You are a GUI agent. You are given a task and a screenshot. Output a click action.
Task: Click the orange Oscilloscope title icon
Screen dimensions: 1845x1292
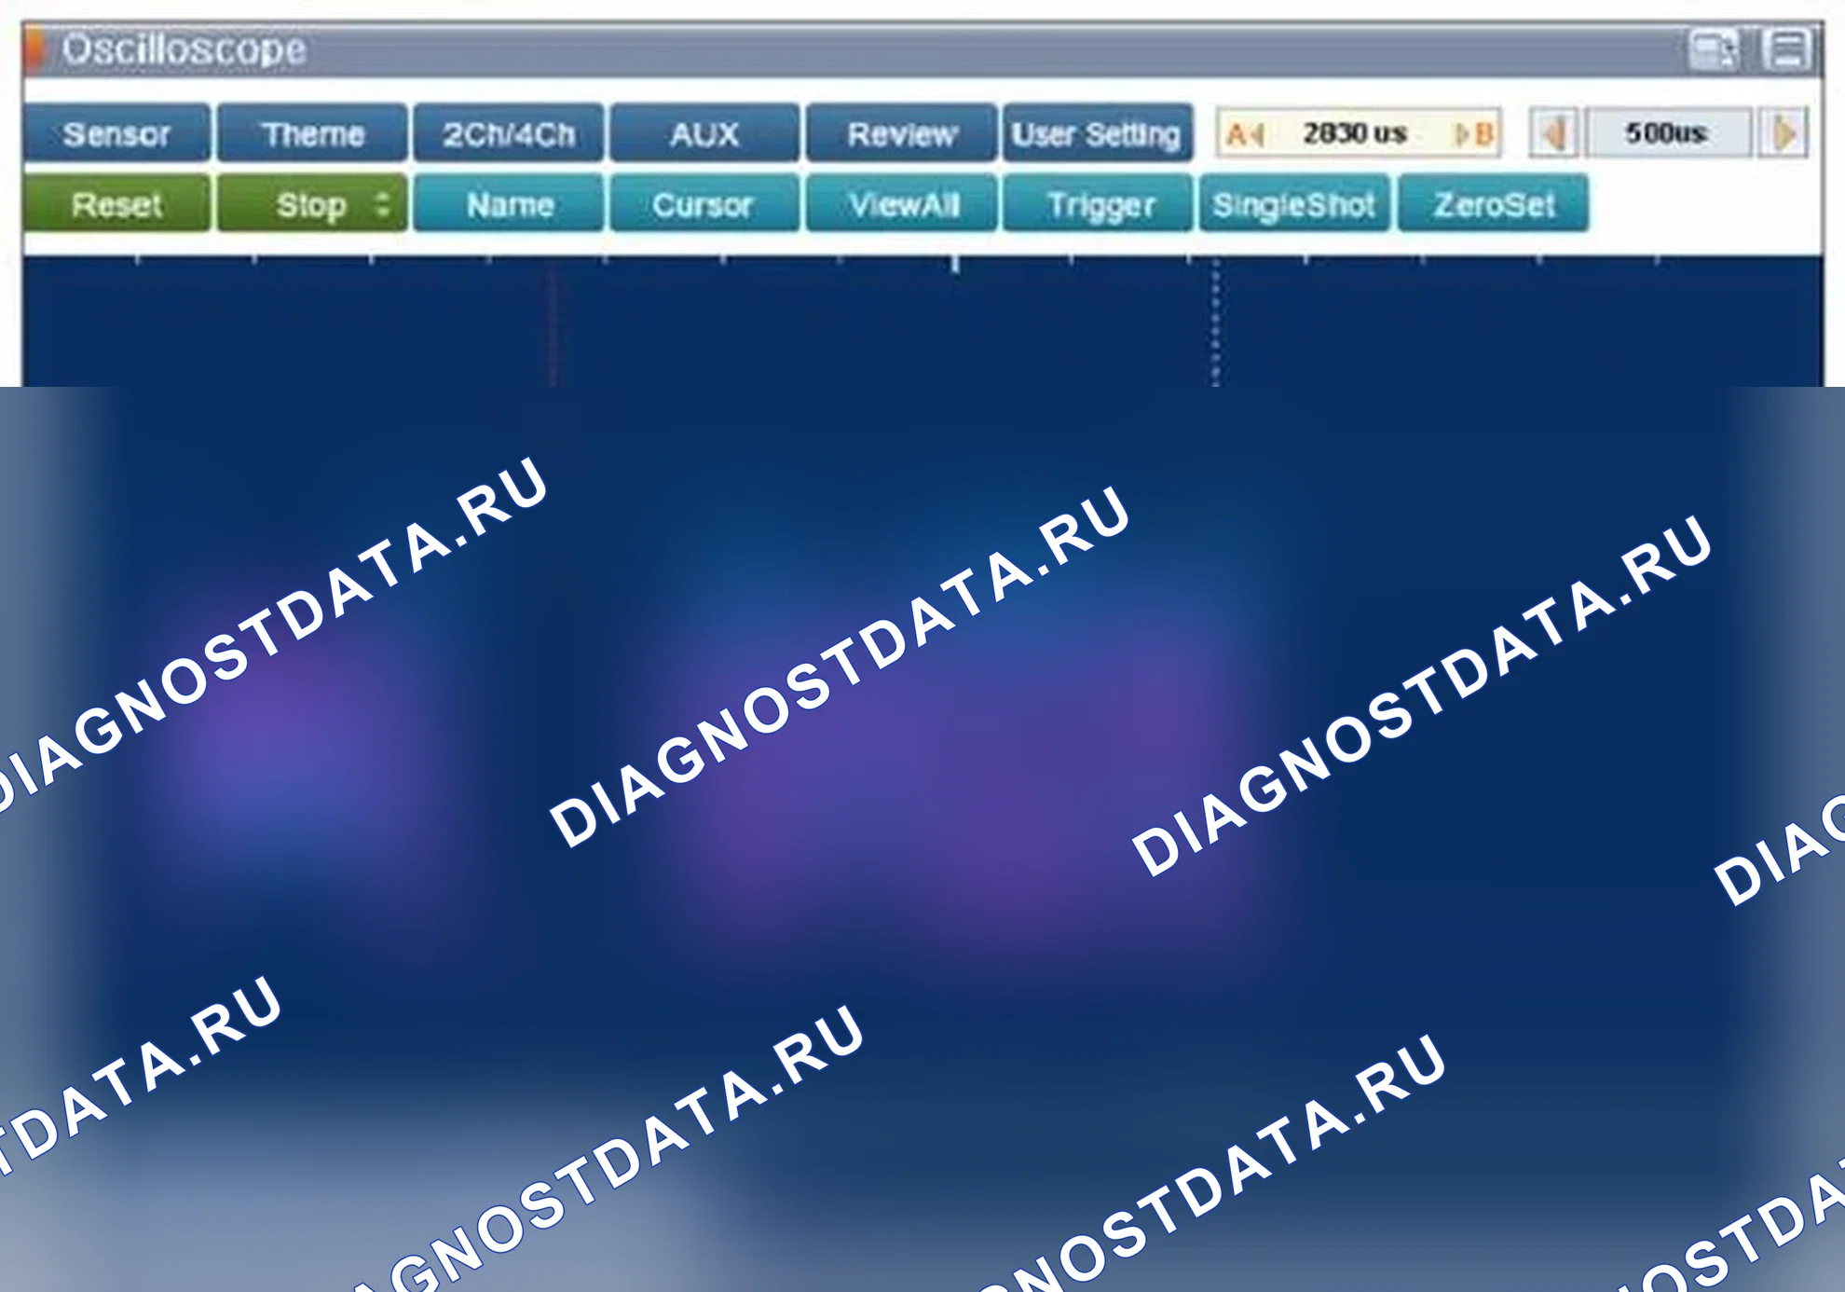34,50
